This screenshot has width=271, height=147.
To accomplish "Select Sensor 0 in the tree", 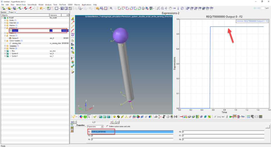I will click(15, 38).
